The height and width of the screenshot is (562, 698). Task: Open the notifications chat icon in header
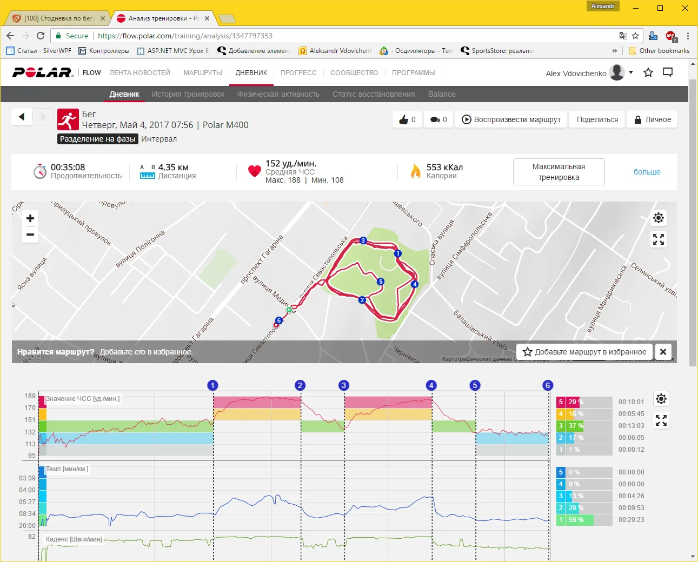pos(668,72)
